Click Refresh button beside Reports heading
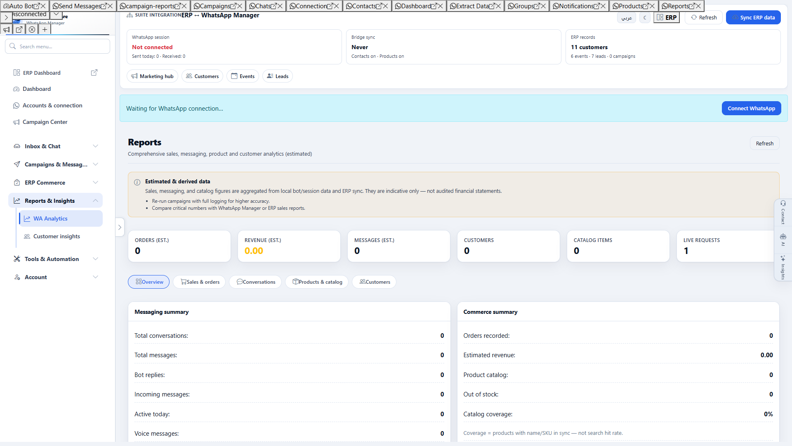This screenshot has height=446, width=792. (764, 143)
